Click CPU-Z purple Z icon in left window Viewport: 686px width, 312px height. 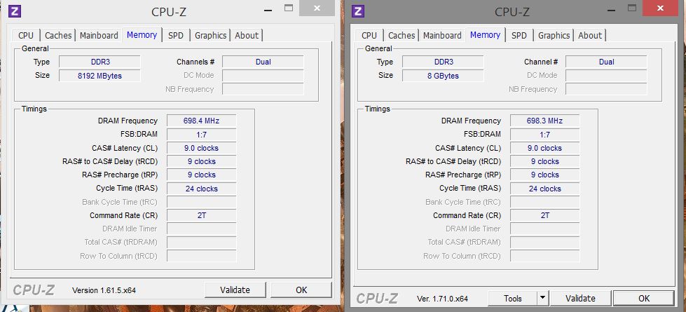[x=15, y=11]
